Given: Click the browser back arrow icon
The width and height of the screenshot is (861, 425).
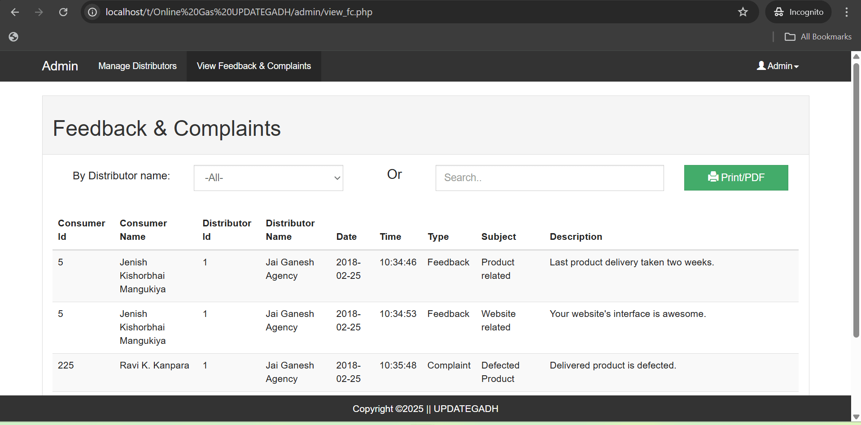Looking at the screenshot, I should click(15, 12).
